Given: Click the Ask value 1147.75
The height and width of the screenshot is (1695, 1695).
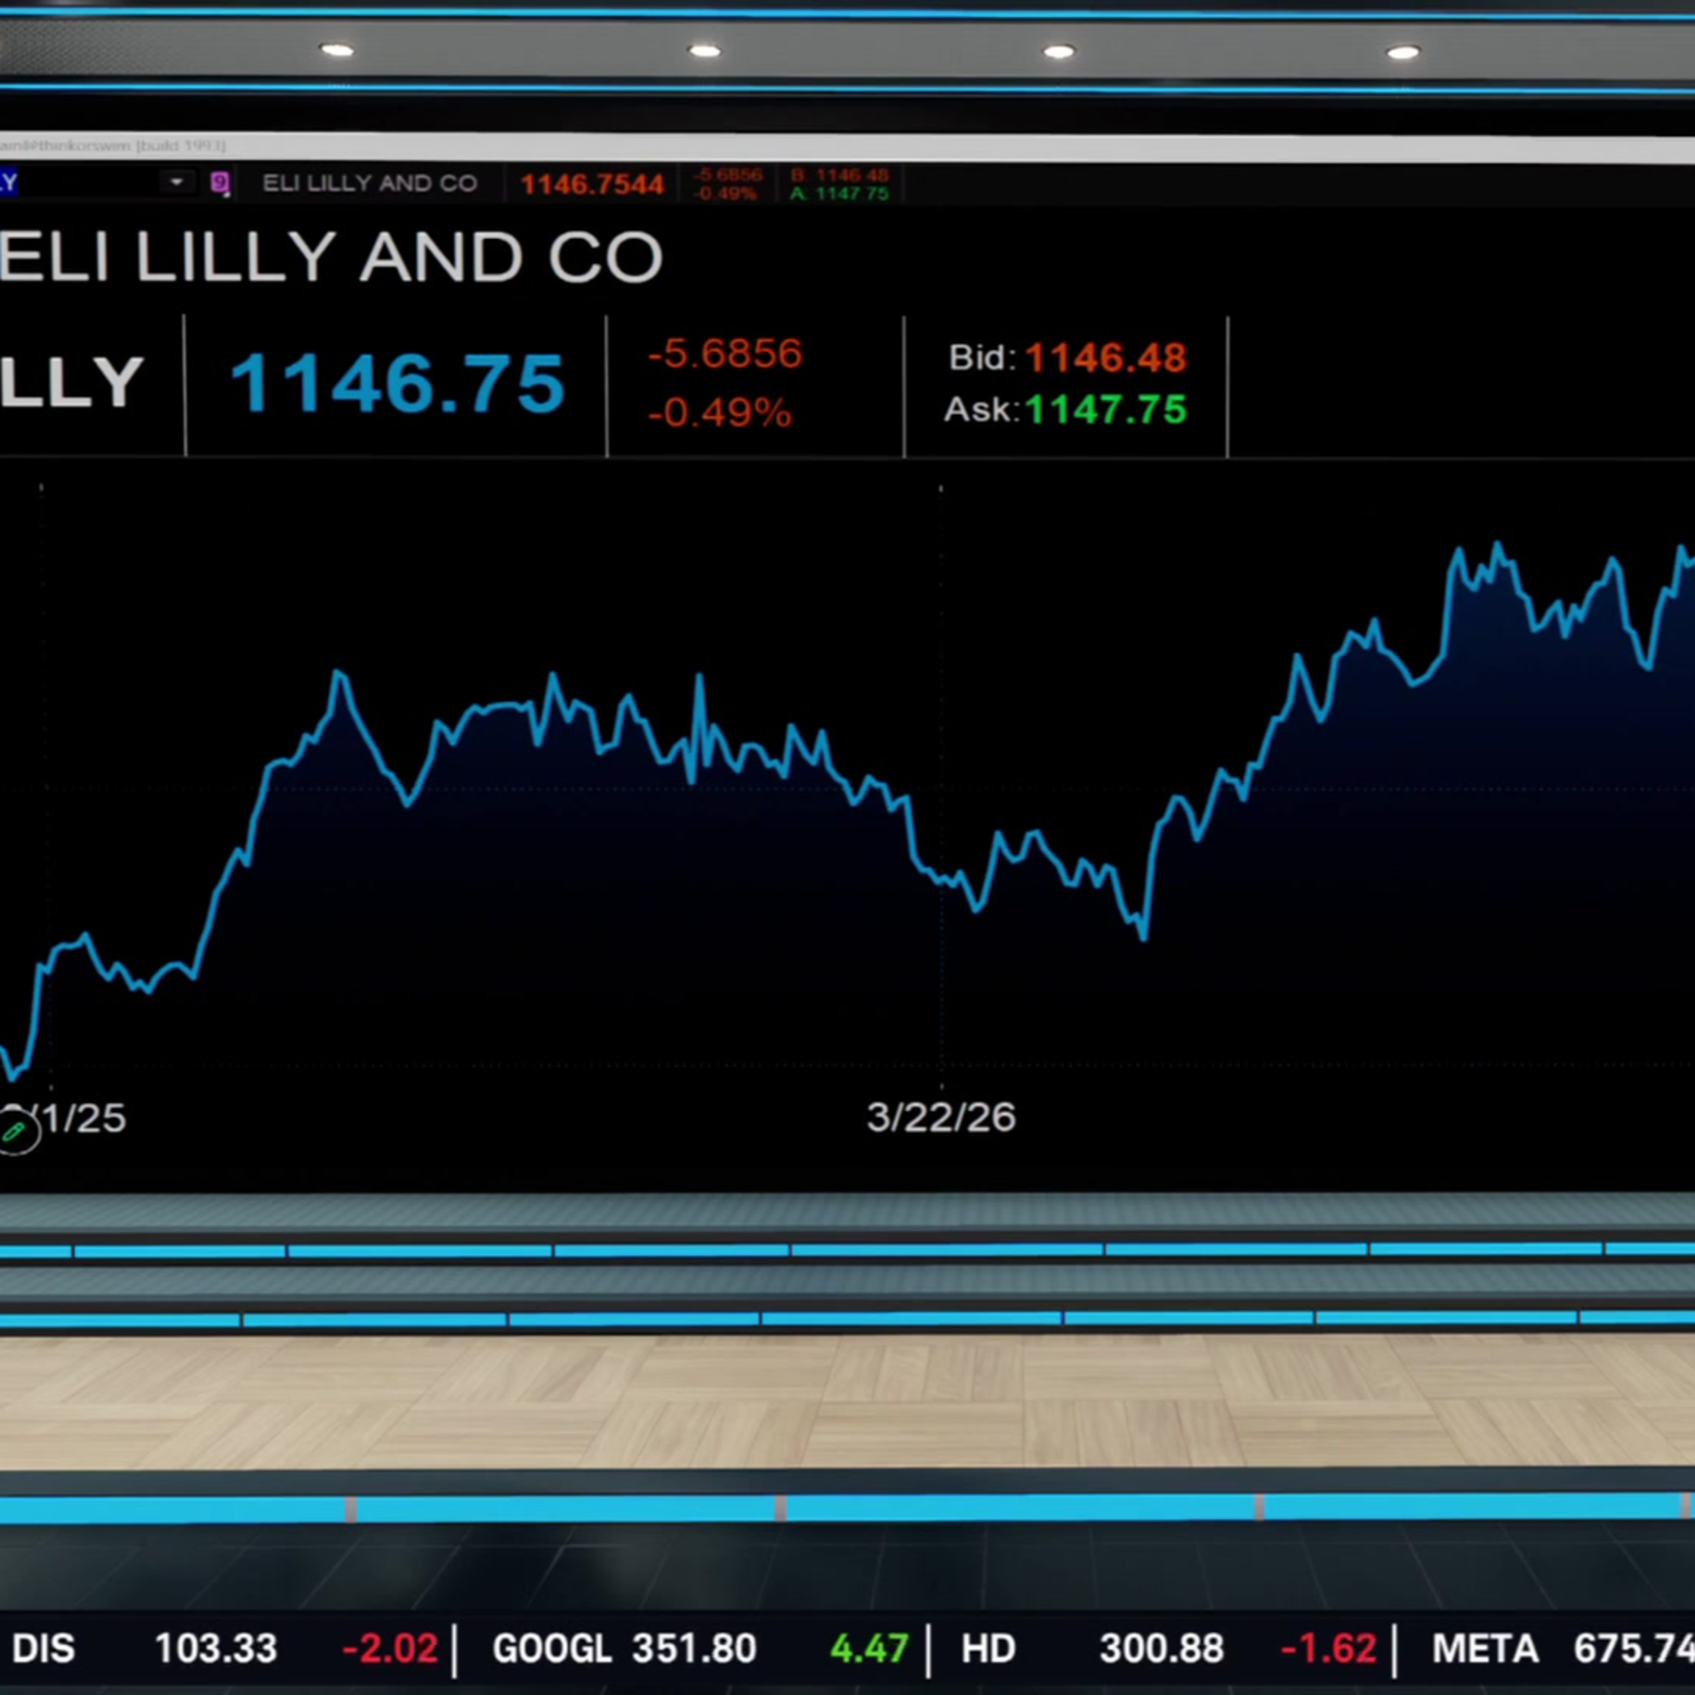Looking at the screenshot, I should click(1106, 410).
